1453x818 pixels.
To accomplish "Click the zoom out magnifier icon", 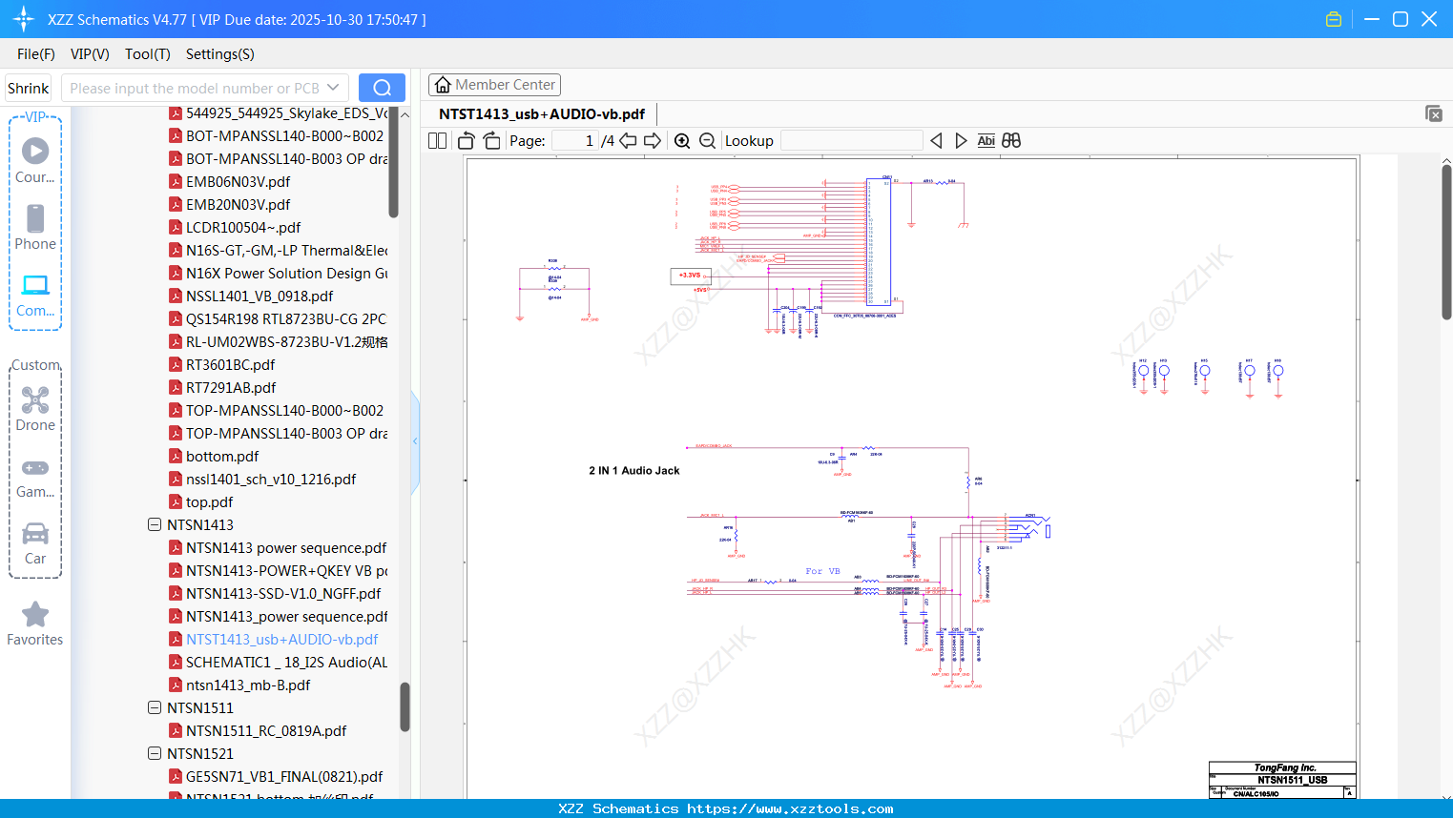I will pyautogui.click(x=707, y=141).
